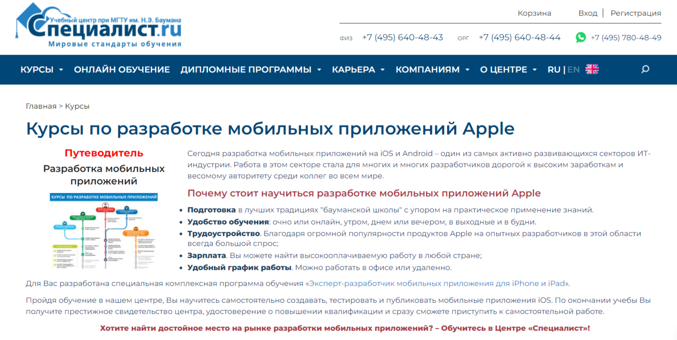Click the Курсы breadcrumb
Screen dimensions: 677x340
click(x=77, y=106)
